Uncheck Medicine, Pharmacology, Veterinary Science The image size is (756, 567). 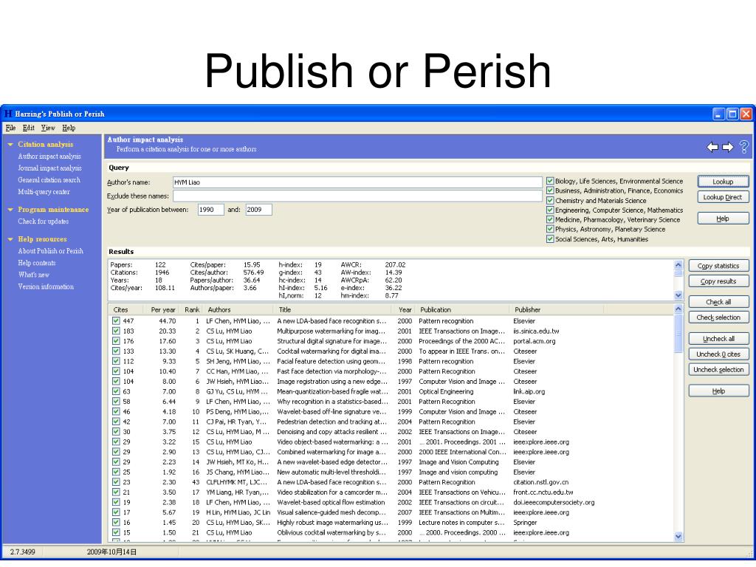pyautogui.click(x=549, y=219)
